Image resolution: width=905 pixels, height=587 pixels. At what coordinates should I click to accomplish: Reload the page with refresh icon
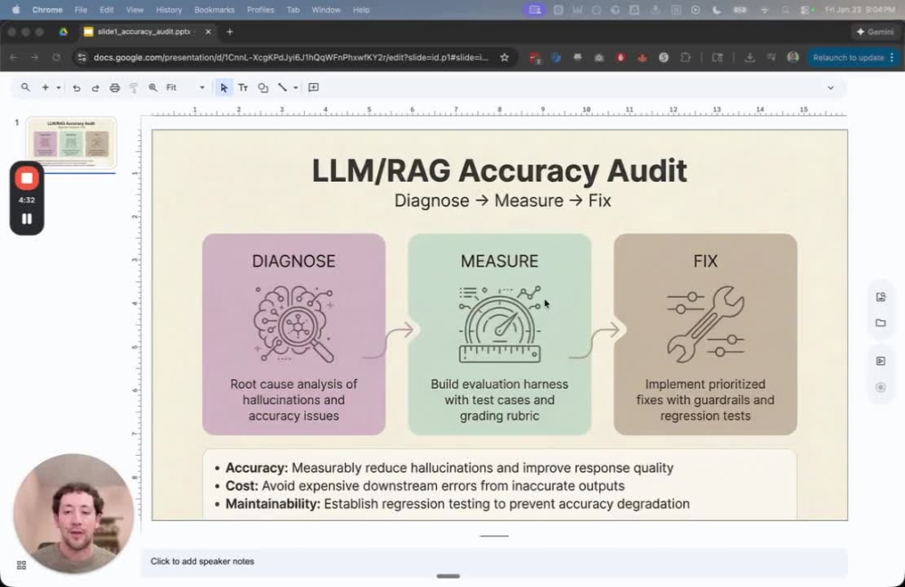(x=56, y=57)
